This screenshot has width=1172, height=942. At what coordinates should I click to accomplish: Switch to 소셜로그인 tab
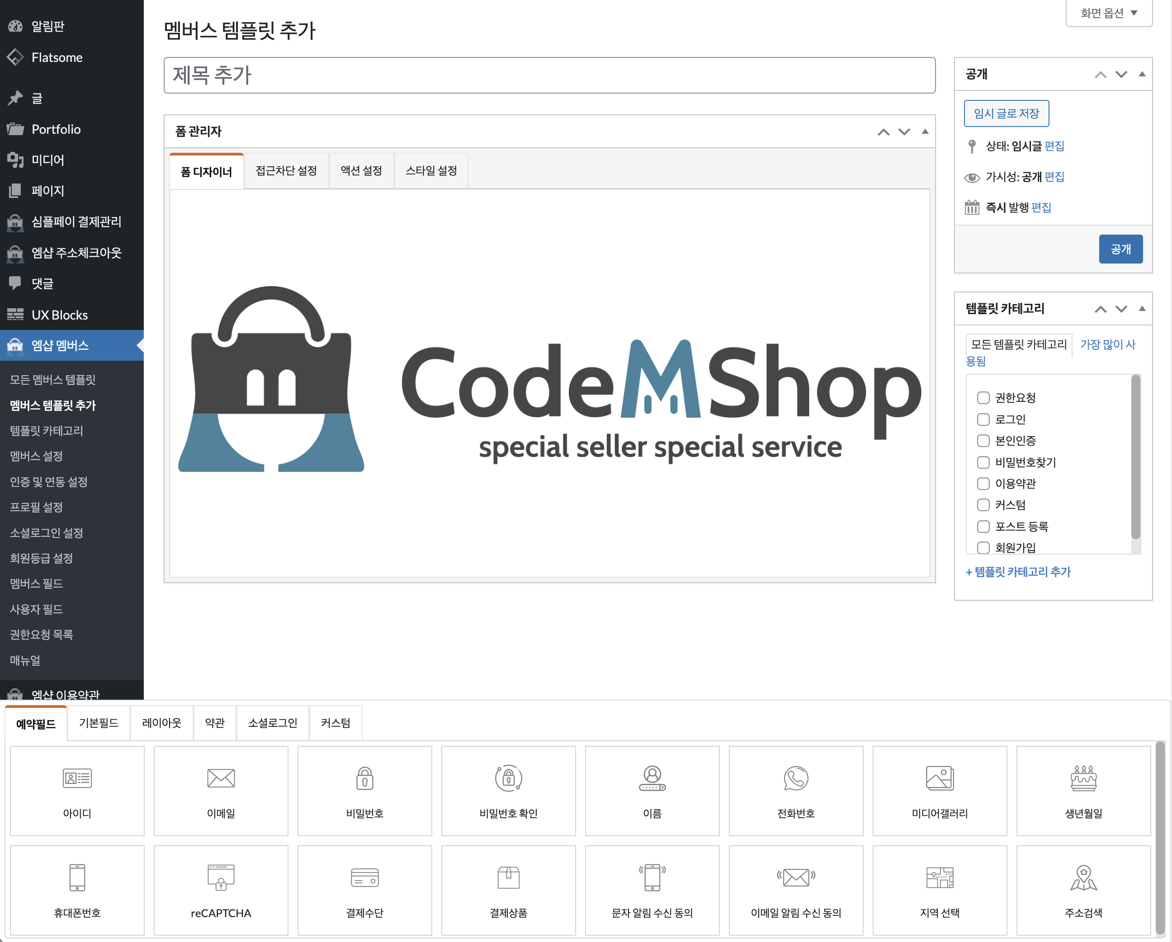click(x=273, y=723)
